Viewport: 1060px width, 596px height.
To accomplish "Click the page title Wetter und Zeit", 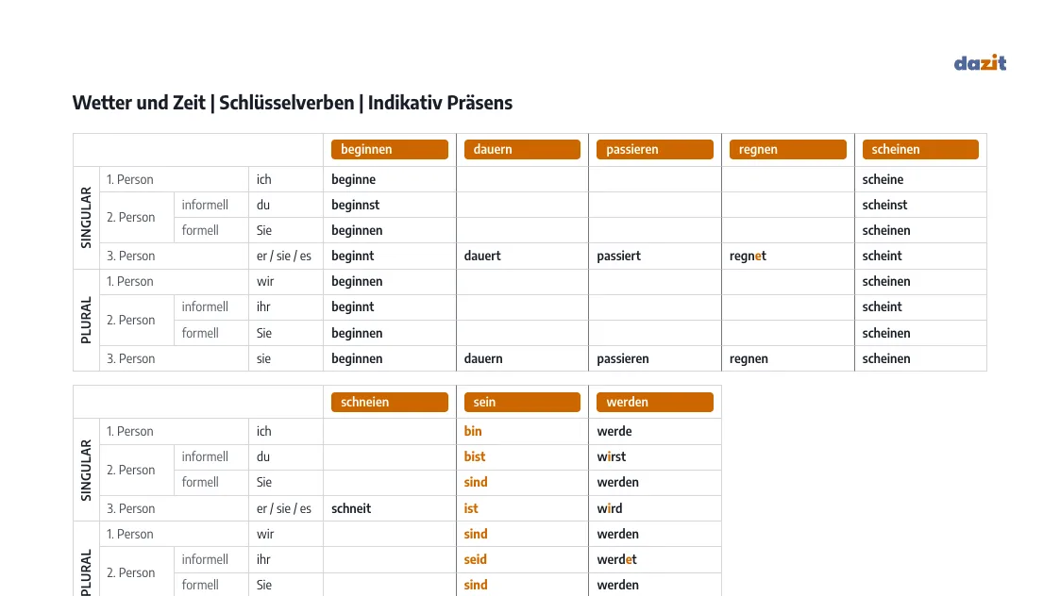I will (x=292, y=103).
